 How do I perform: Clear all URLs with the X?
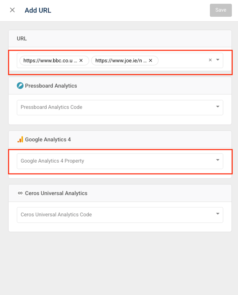coord(210,60)
